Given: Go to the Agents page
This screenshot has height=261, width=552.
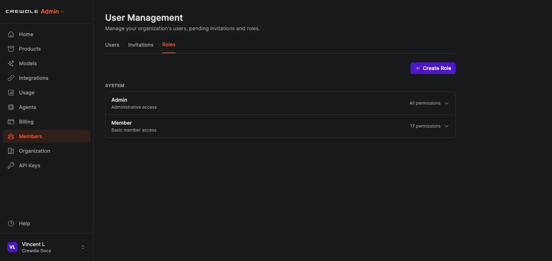Looking at the screenshot, I should 46,107.
